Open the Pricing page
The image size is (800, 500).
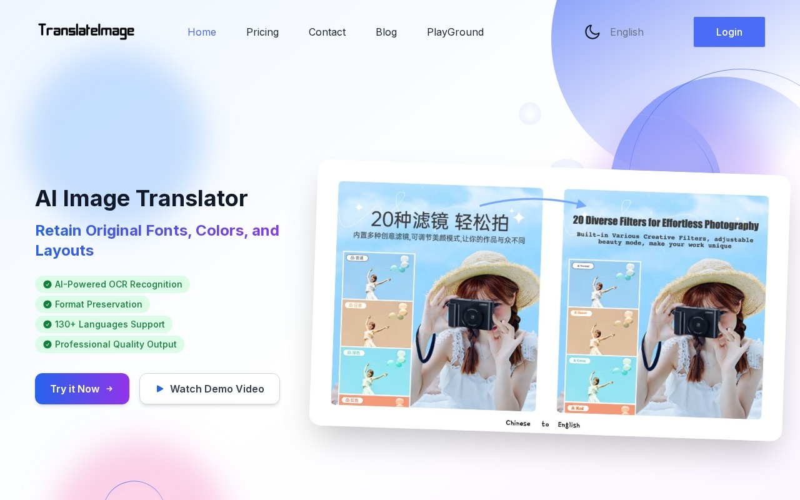[x=262, y=32]
